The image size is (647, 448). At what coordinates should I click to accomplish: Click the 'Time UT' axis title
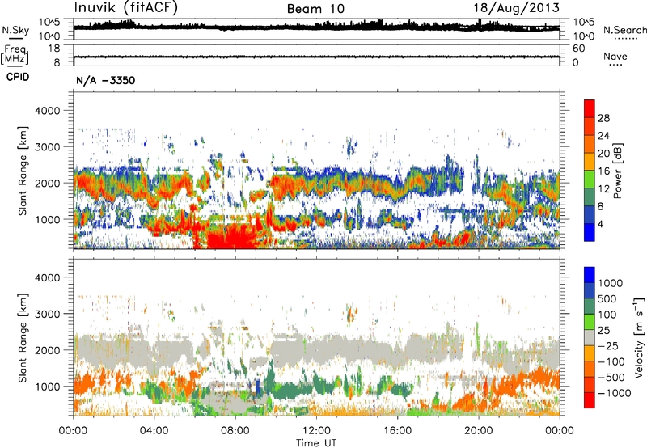point(316,442)
